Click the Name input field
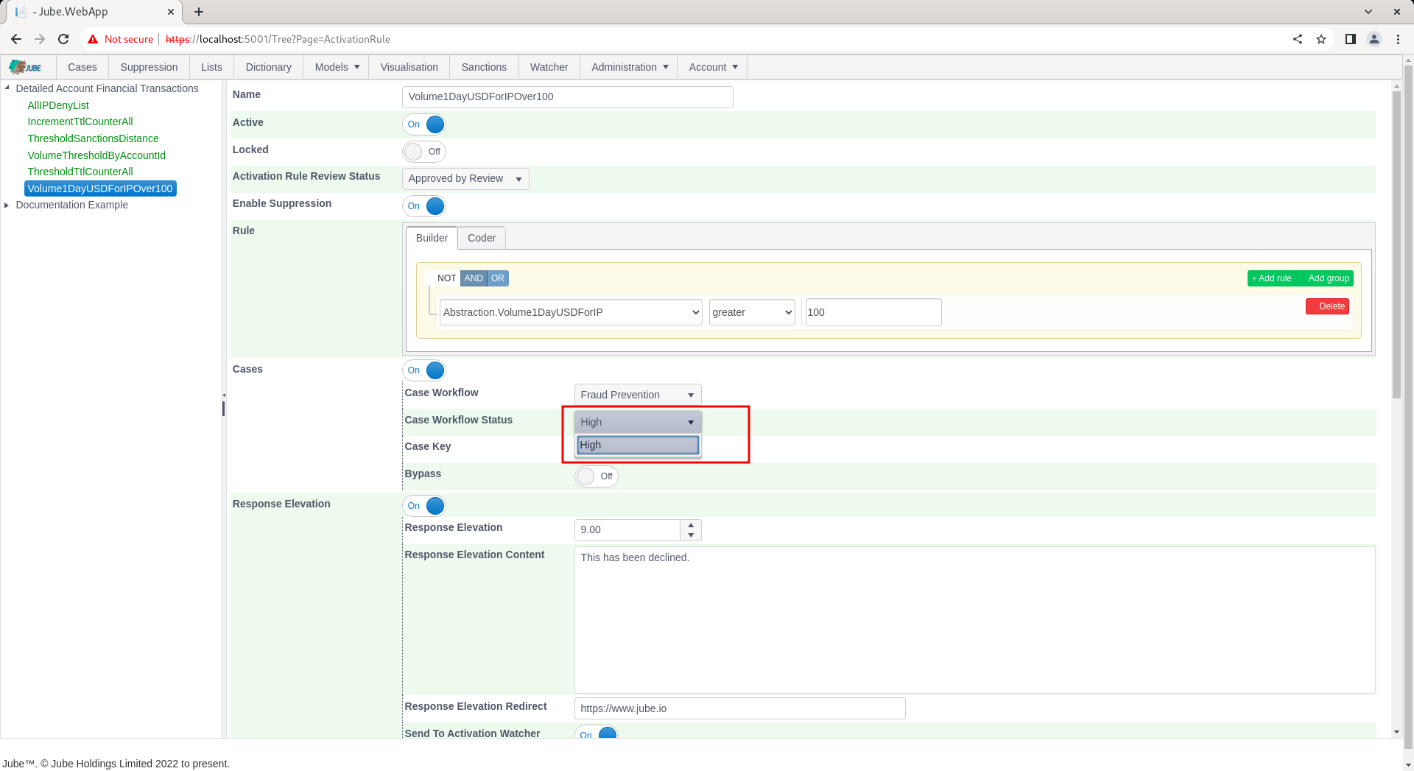The width and height of the screenshot is (1414, 771). tap(568, 97)
